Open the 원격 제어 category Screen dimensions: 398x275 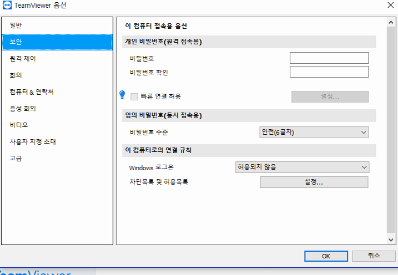pyautogui.click(x=57, y=59)
